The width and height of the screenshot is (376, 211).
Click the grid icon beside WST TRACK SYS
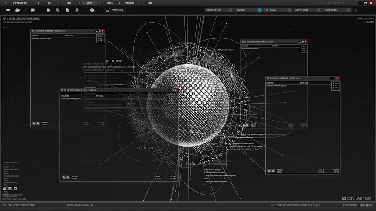pos(5,3)
